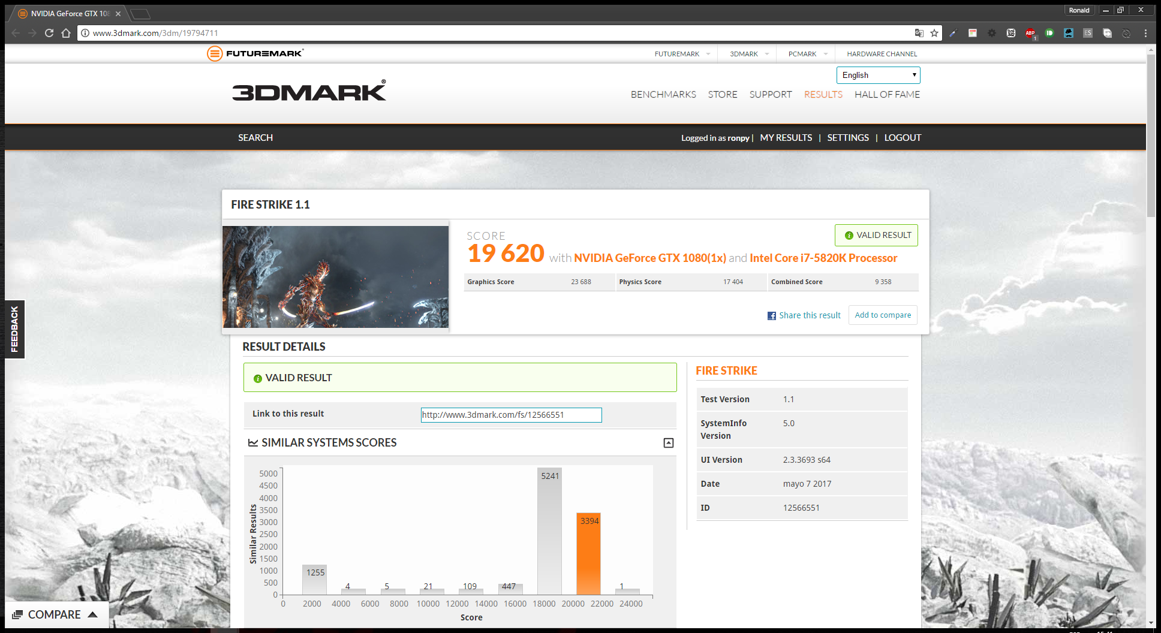
Task: Open the Adblock Plus extension
Action: (x=1030, y=33)
